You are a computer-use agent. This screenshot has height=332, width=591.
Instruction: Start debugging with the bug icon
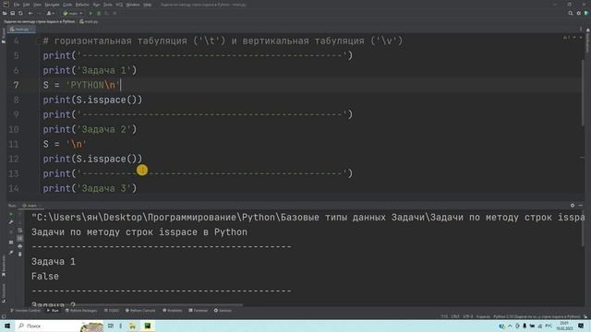click(99, 13)
